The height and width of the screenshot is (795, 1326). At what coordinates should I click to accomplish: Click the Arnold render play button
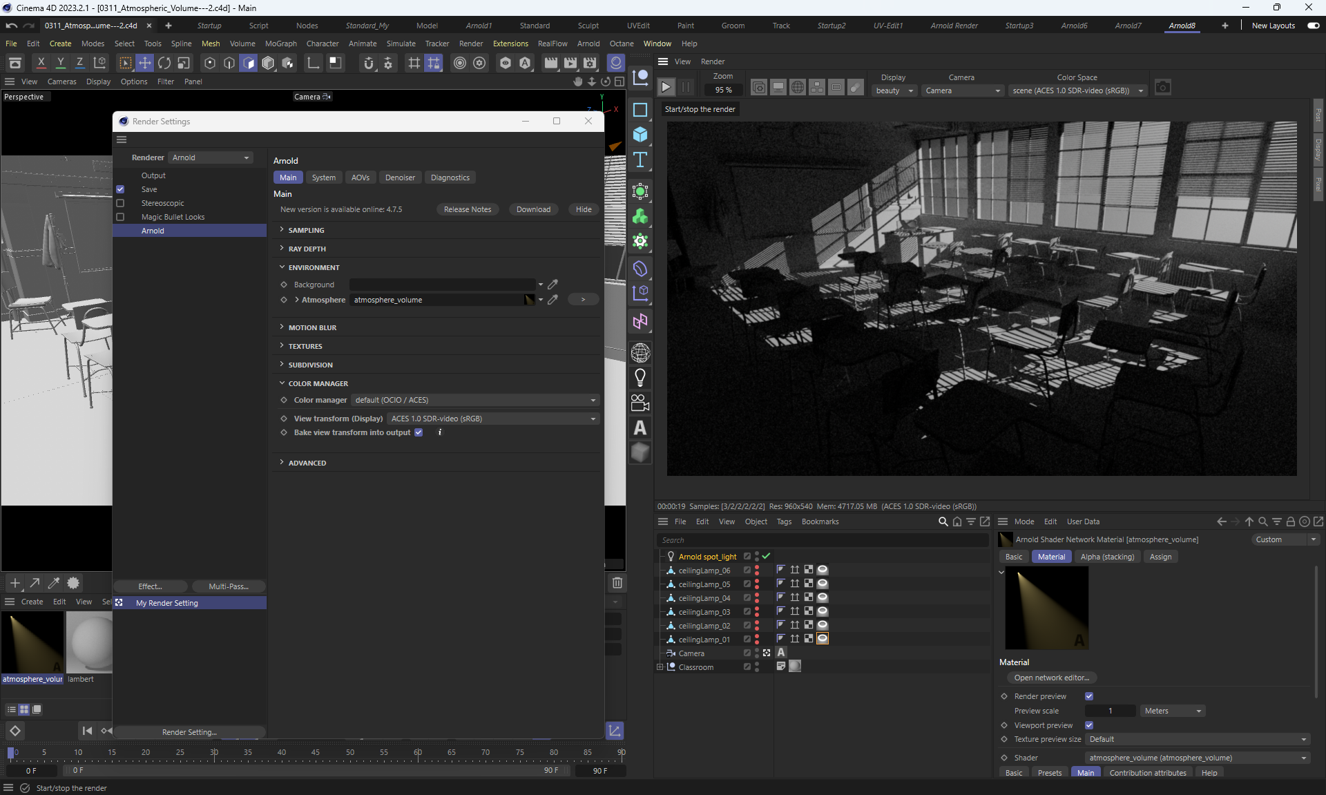pyautogui.click(x=666, y=87)
